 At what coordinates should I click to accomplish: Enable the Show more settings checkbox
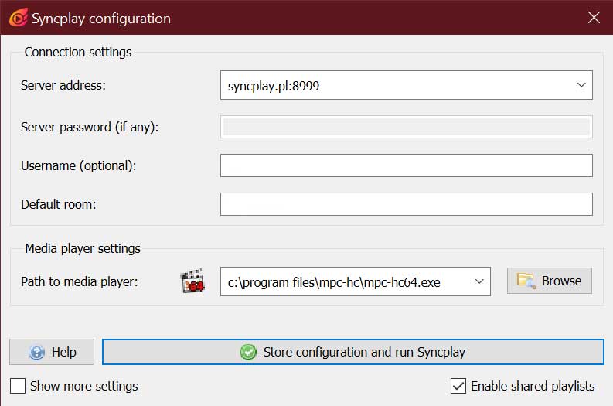[x=19, y=386]
